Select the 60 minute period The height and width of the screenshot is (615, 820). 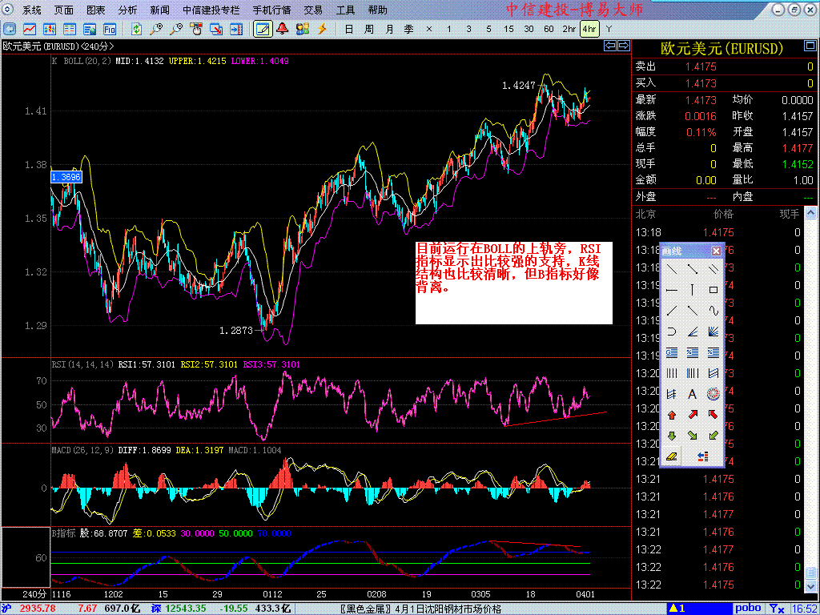tap(549, 29)
